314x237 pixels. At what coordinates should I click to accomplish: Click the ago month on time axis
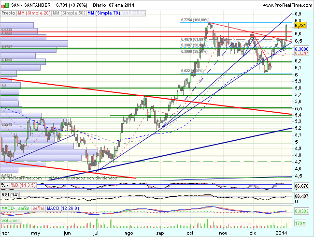tap(129, 233)
